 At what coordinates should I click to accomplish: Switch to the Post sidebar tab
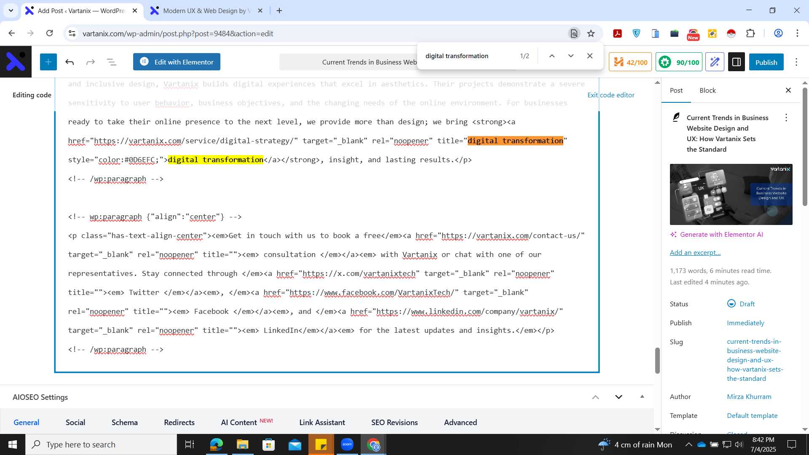pyautogui.click(x=676, y=90)
